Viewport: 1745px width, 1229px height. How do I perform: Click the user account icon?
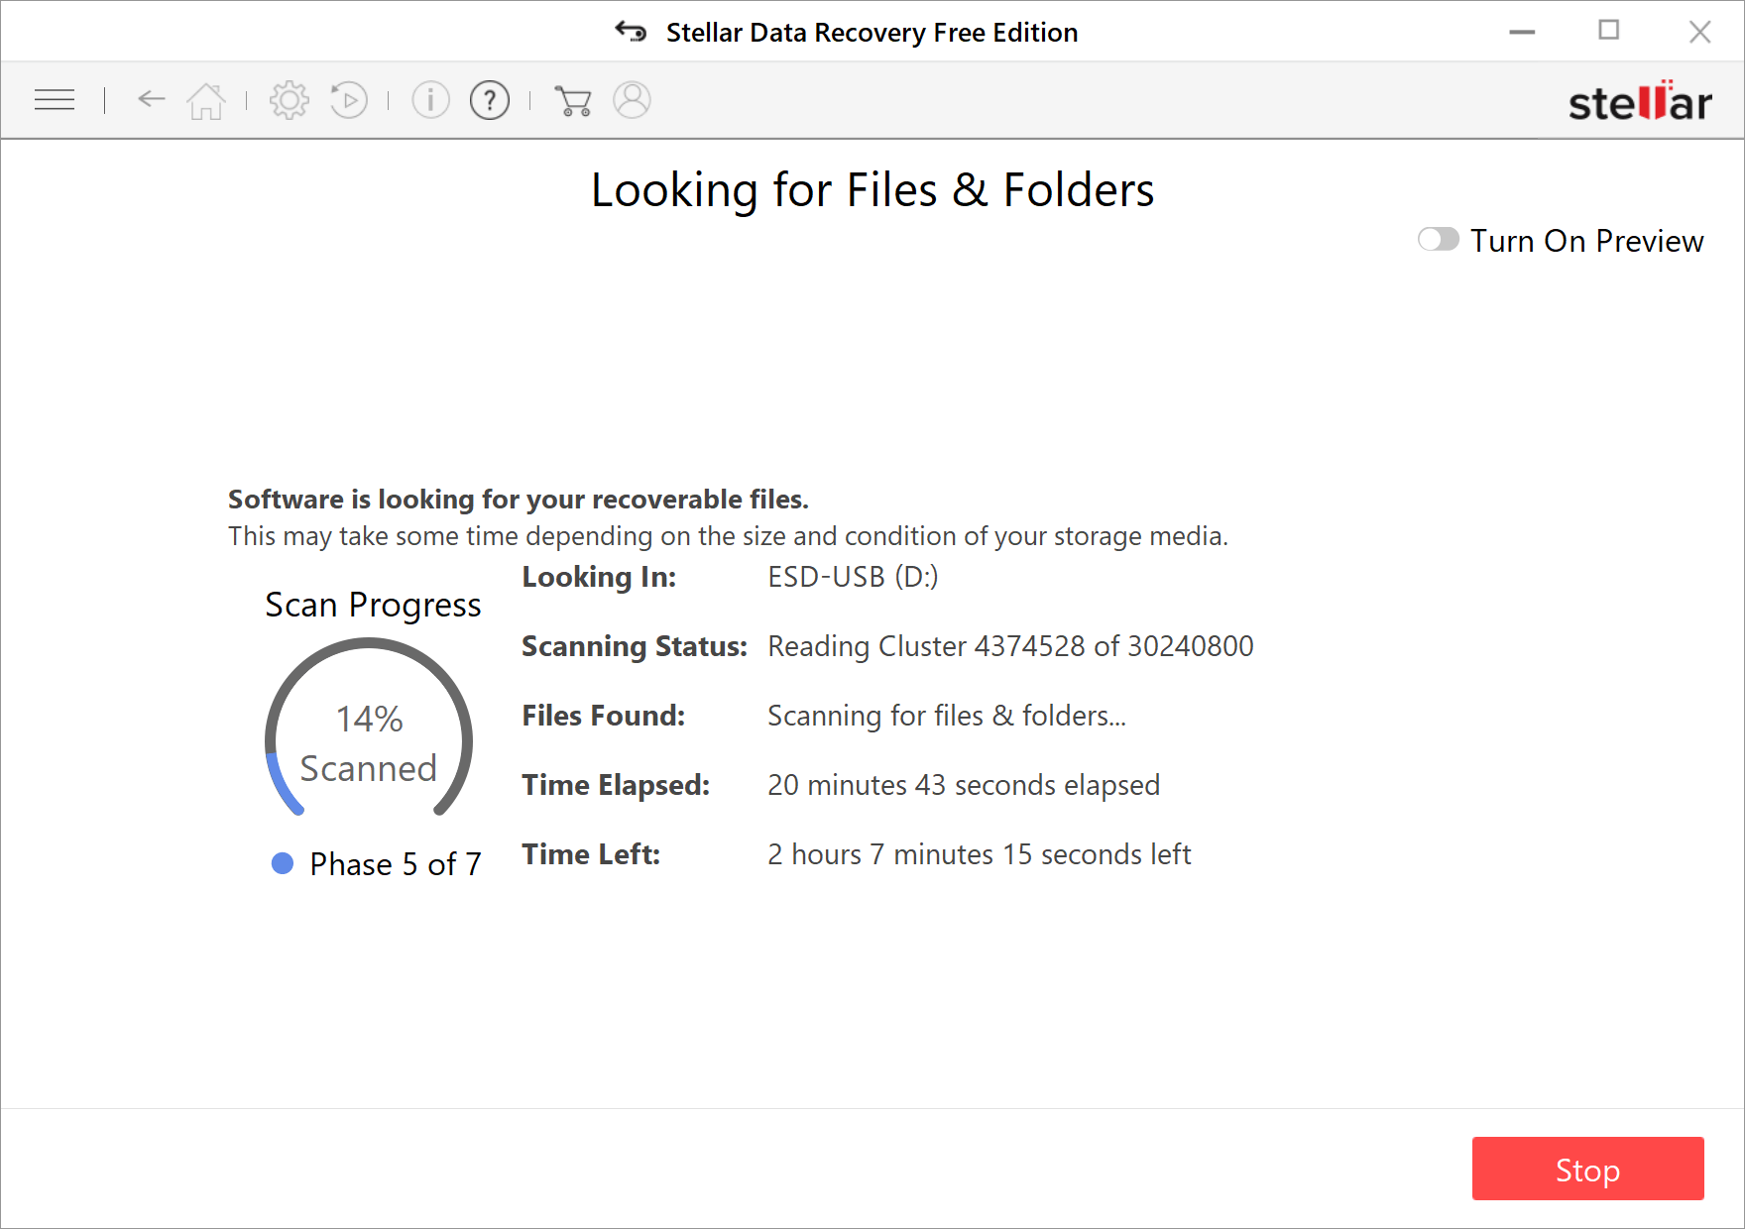632,100
